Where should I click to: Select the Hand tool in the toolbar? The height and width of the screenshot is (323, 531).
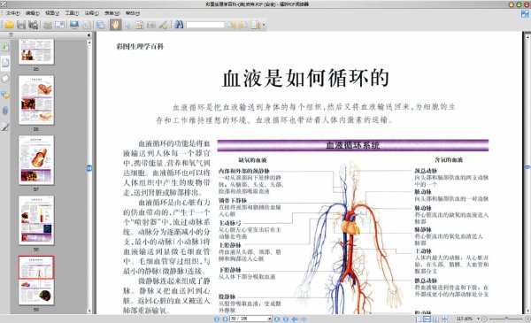(115, 25)
